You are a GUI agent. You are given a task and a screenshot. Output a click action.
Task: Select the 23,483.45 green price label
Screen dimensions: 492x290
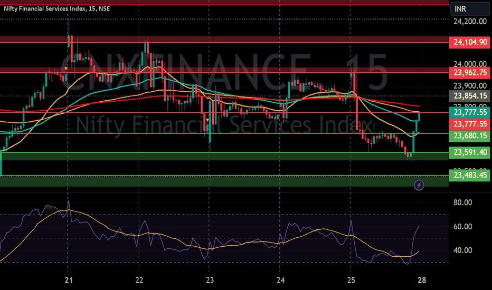(x=469, y=175)
